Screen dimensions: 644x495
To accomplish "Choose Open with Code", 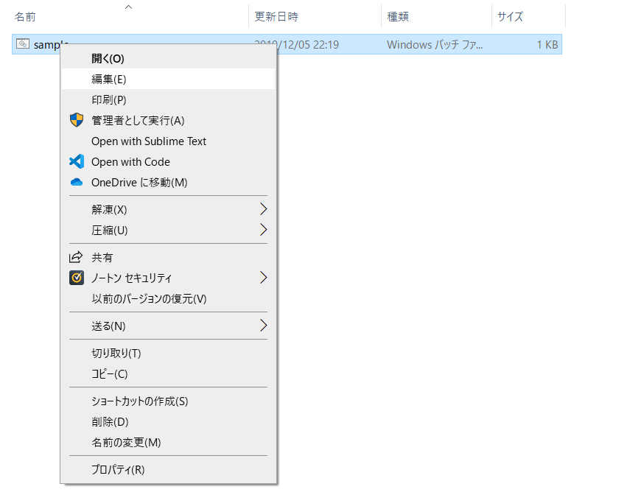I will coord(168,162).
